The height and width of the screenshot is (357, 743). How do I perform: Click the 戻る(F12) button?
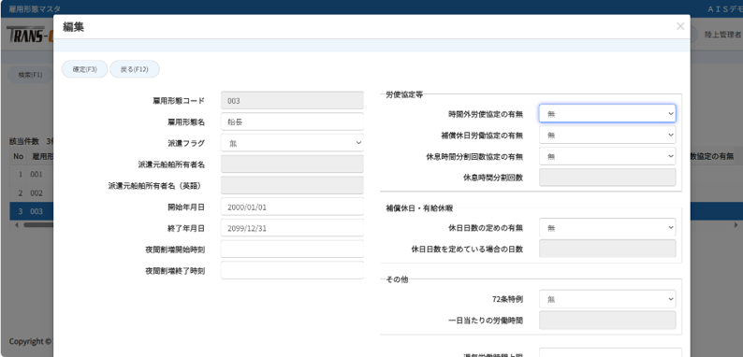pos(135,69)
